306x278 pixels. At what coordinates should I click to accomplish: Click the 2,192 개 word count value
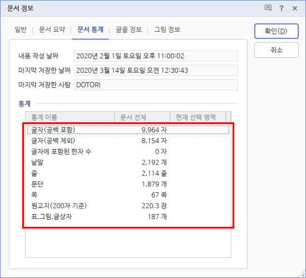(154, 162)
